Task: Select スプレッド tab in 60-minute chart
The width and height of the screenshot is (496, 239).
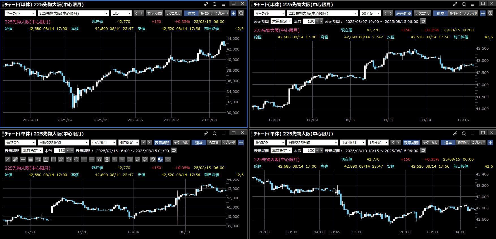Action: (470, 13)
